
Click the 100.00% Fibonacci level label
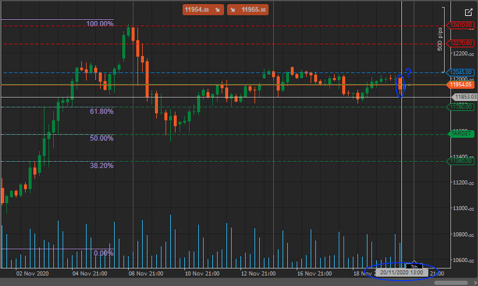pyautogui.click(x=100, y=24)
